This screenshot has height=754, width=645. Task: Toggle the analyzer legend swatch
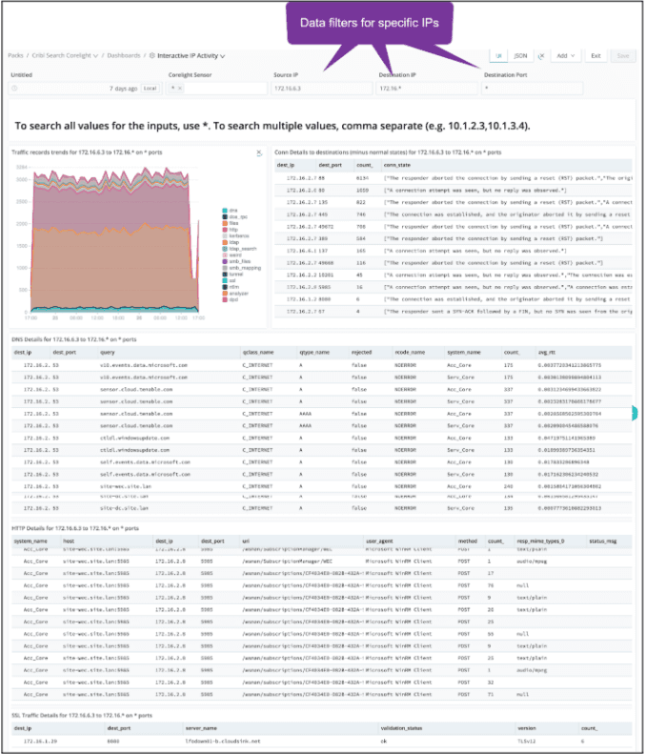point(225,294)
